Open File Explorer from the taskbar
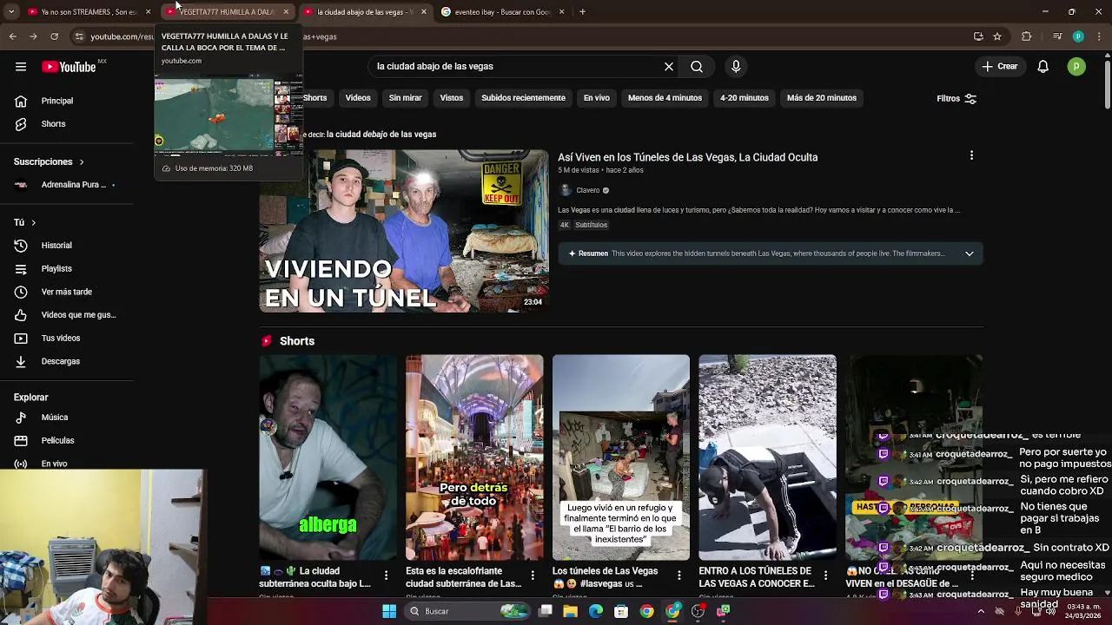This screenshot has width=1112, height=625. pos(571,611)
